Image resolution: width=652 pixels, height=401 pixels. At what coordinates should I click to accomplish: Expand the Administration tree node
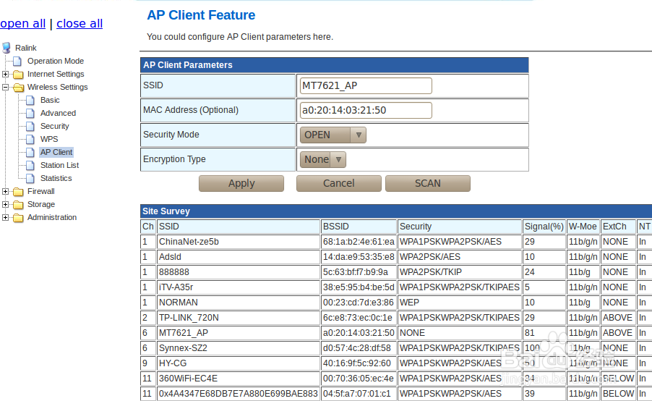pos(5,217)
